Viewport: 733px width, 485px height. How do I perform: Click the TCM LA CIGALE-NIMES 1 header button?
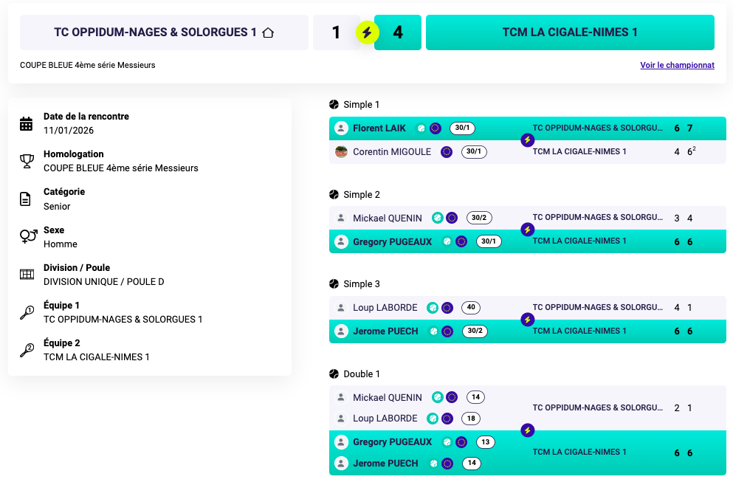click(x=570, y=32)
